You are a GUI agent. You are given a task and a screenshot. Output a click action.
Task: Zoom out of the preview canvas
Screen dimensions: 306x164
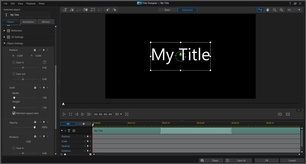tap(274, 10)
